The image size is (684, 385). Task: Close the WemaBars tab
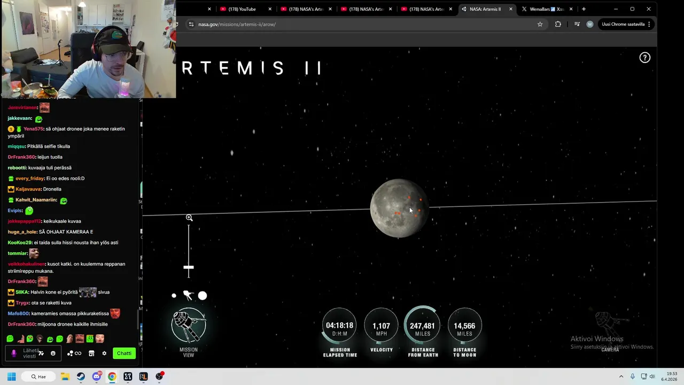pyautogui.click(x=571, y=9)
